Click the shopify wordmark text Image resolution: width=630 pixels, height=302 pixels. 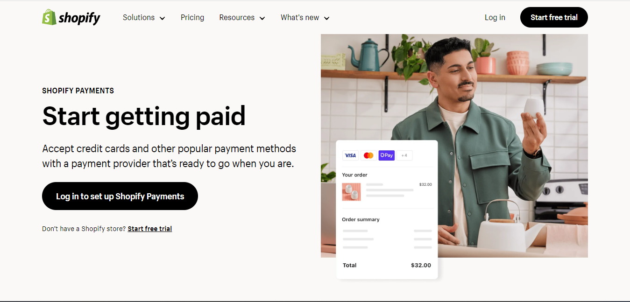point(79,18)
